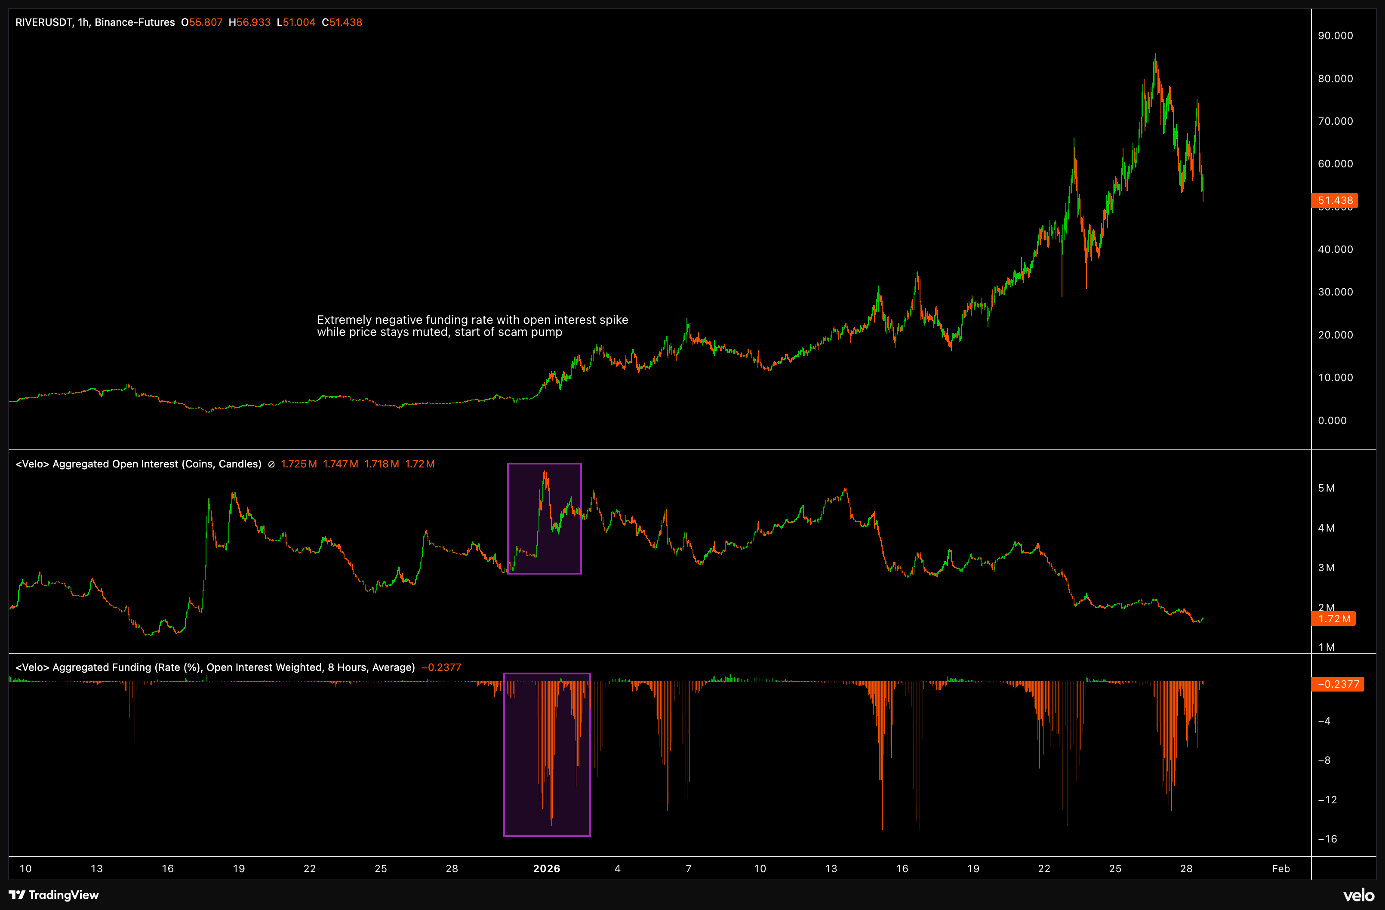1385x910 pixels.
Task: Click the orange 51.438 current price label
Action: [1334, 200]
